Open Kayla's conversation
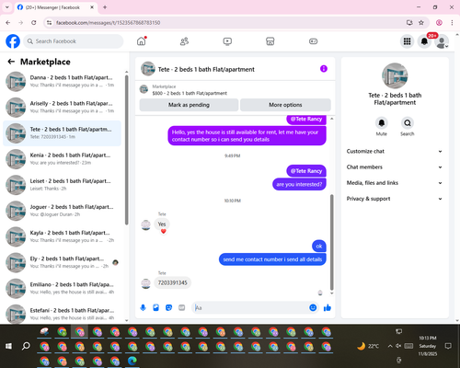This screenshot has width=460, height=368. 62,236
